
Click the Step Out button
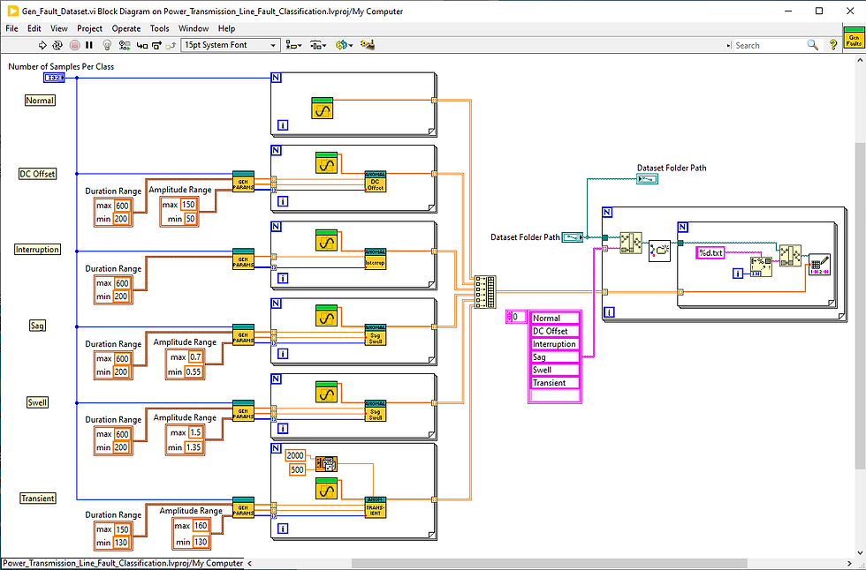(171, 45)
